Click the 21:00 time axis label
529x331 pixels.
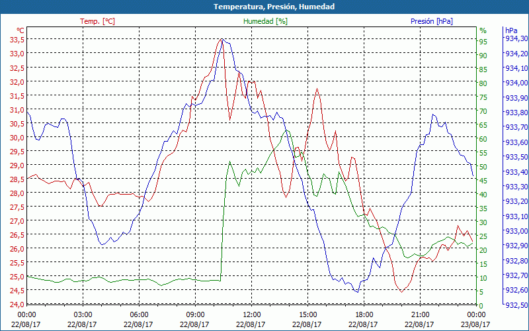pyautogui.click(x=420, y=315)
